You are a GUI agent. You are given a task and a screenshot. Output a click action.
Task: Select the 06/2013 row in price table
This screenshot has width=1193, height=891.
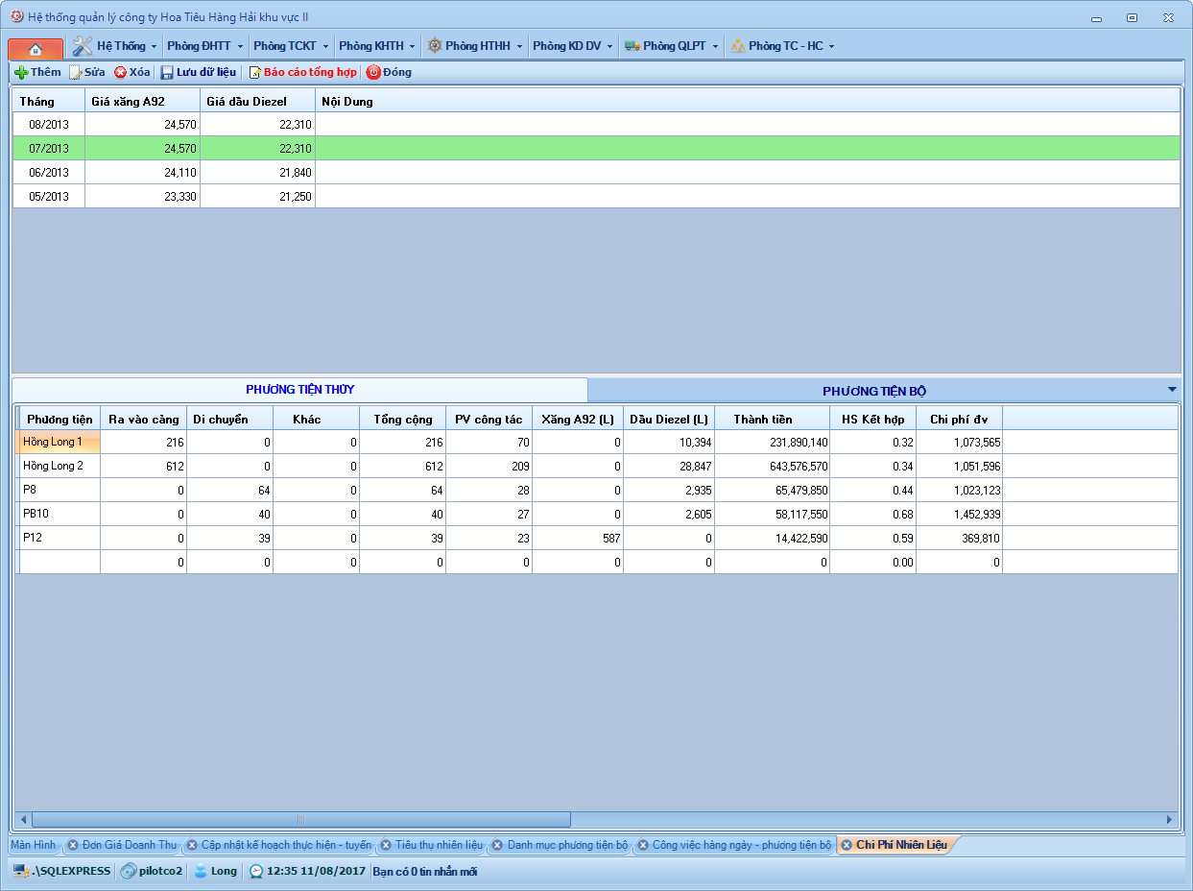tap(49, 173)
